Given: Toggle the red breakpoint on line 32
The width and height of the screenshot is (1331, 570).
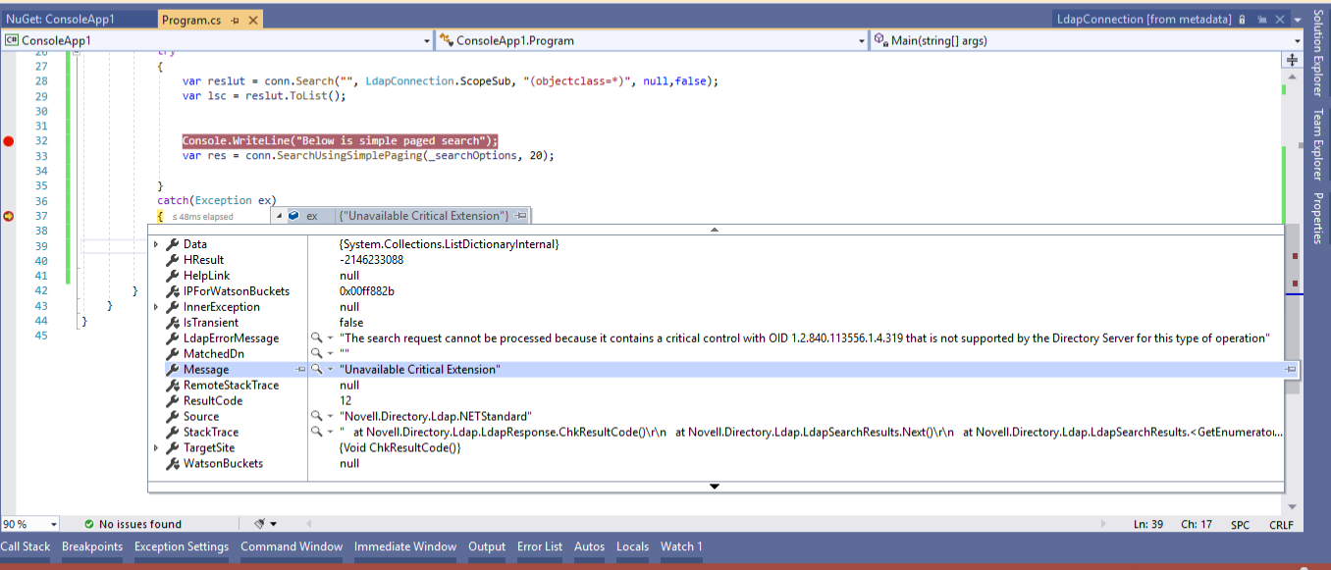Looking at the screenshot, I should (8, 140).
